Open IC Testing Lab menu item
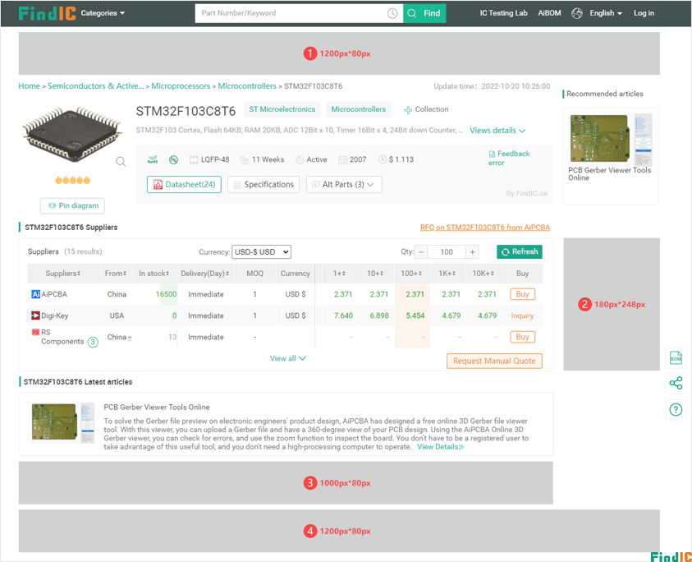Viewport: 692px width, 562px height. pos(503,13)
